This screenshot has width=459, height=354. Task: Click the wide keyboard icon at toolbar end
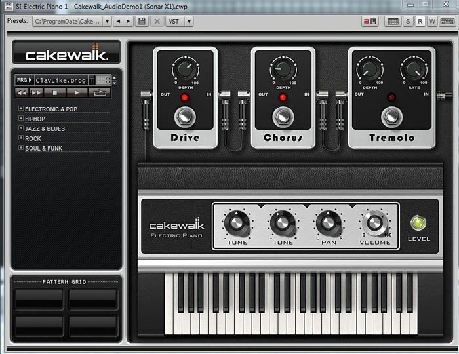pyautogui.click(x=447, y=22)
